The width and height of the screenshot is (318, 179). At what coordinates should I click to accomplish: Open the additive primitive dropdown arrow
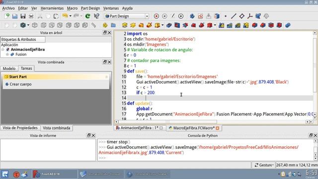162,25
